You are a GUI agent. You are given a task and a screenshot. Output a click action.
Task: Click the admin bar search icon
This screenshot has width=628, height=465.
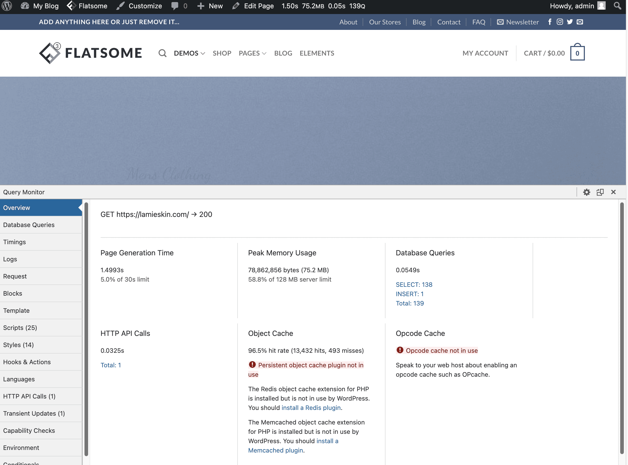click(617, 6)
